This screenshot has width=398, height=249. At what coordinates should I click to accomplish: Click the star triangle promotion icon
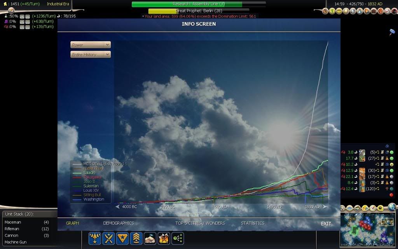coord(122,238)
